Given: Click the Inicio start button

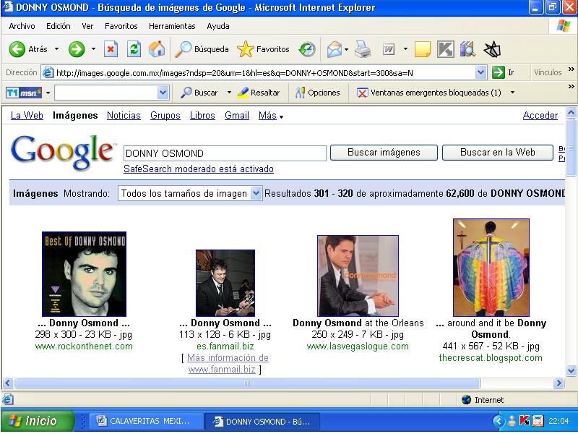Looking at the screenshot, I should [38, 421].
